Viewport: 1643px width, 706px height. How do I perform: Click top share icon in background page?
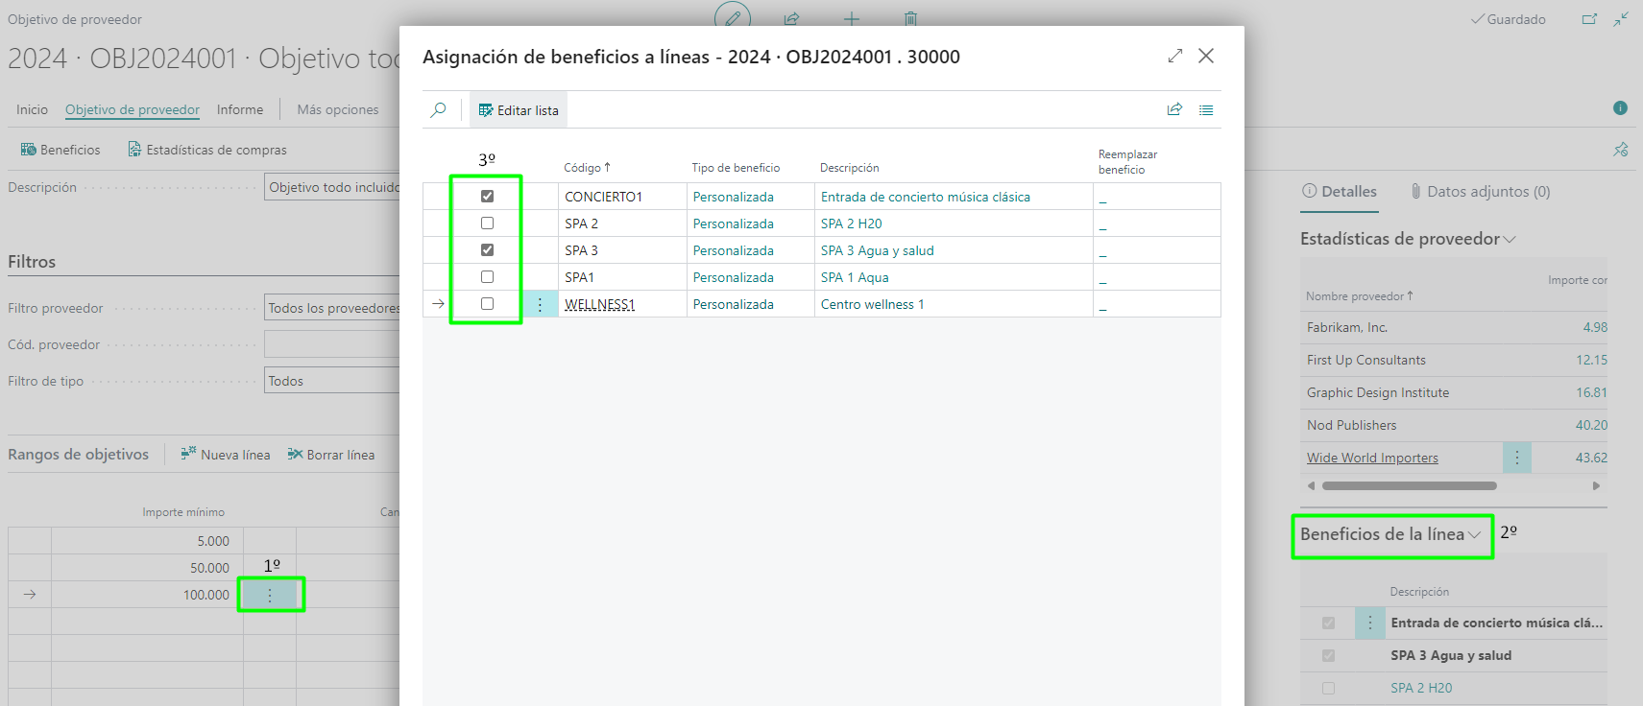pos(791,18)
